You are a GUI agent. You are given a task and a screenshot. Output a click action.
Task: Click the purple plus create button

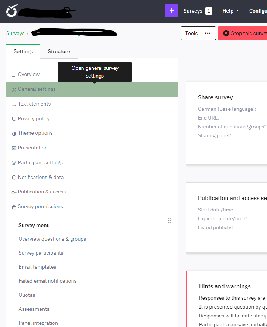[171, 11]
